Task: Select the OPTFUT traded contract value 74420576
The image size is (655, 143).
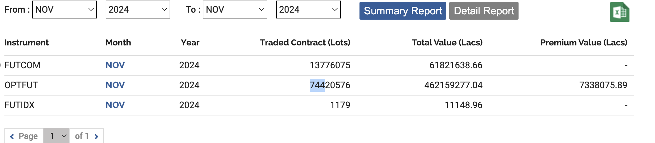Action: coord(330,85)
